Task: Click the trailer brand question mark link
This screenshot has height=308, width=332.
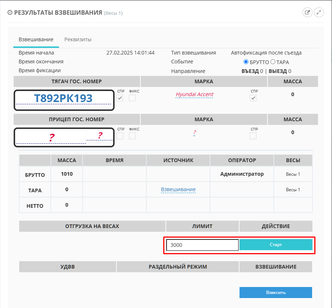Action: click(194, 133)
